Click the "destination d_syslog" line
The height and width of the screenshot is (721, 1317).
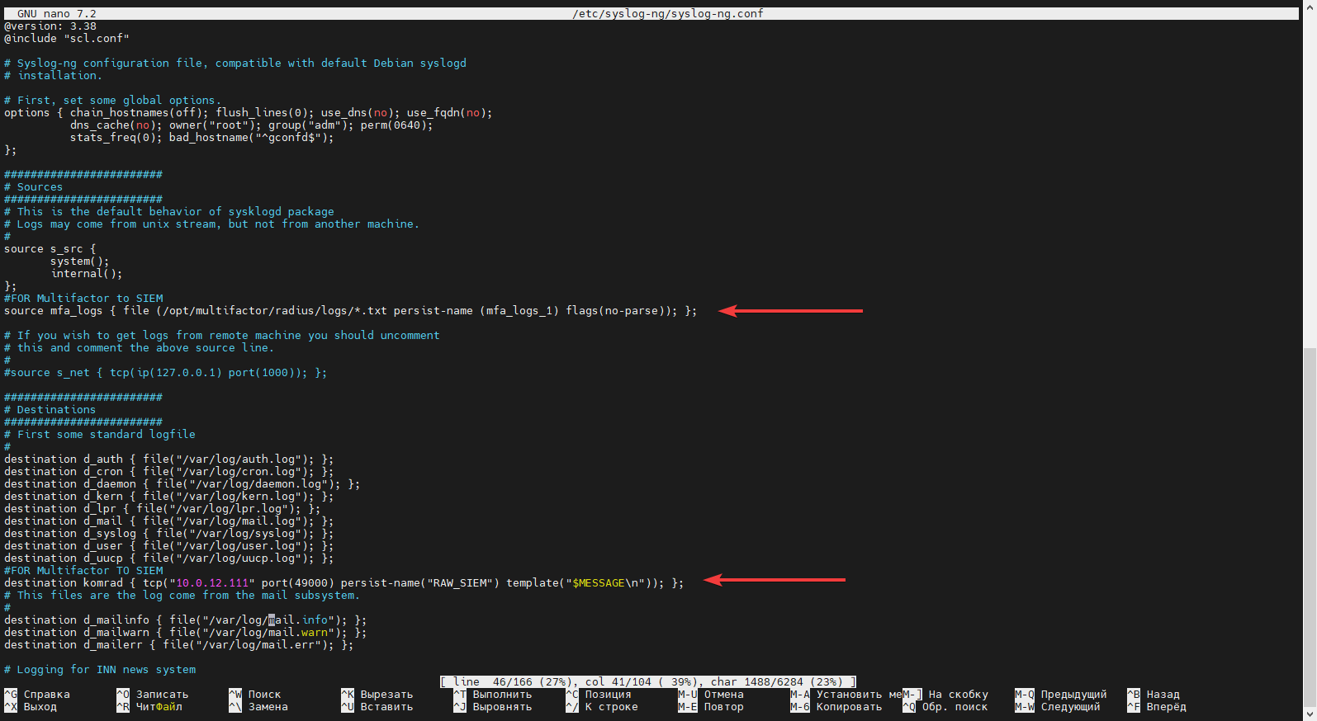[x=169, y=534]
